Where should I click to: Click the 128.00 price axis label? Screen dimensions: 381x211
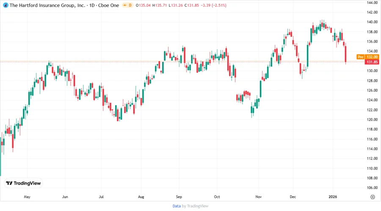[372, 81]
